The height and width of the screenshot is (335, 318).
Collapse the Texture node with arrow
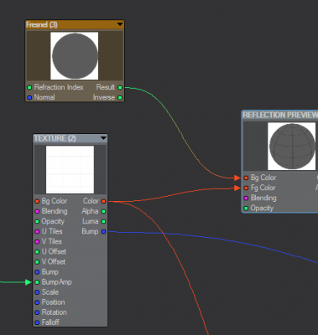103,138
